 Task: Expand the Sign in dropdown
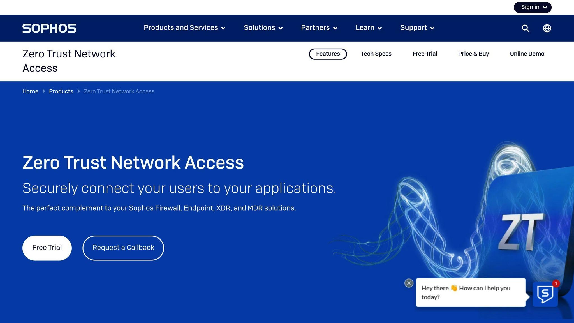click(x=533, y=7)
